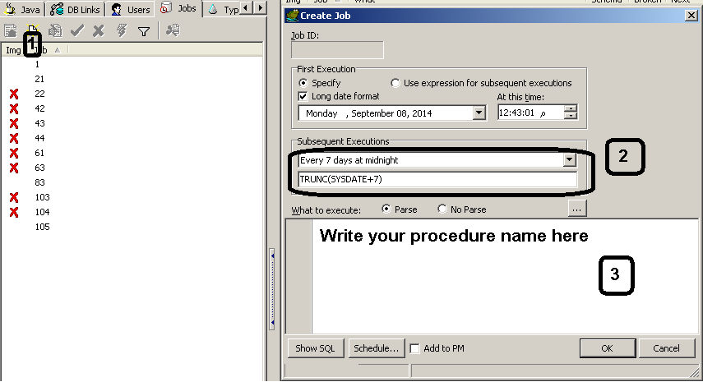Choose the No Parse radio option
703x382 pixels.
[443, 209]
